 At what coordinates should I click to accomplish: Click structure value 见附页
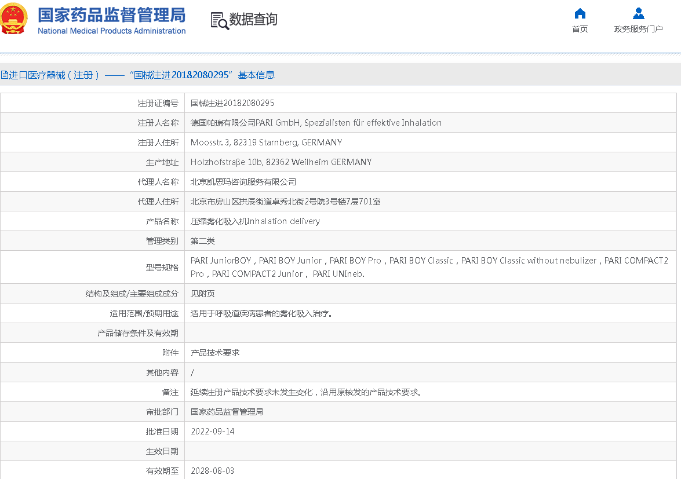pos(202,294)
